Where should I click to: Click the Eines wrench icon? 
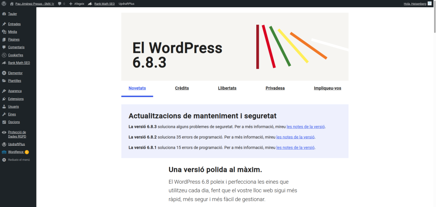click(x=4, y=114)
